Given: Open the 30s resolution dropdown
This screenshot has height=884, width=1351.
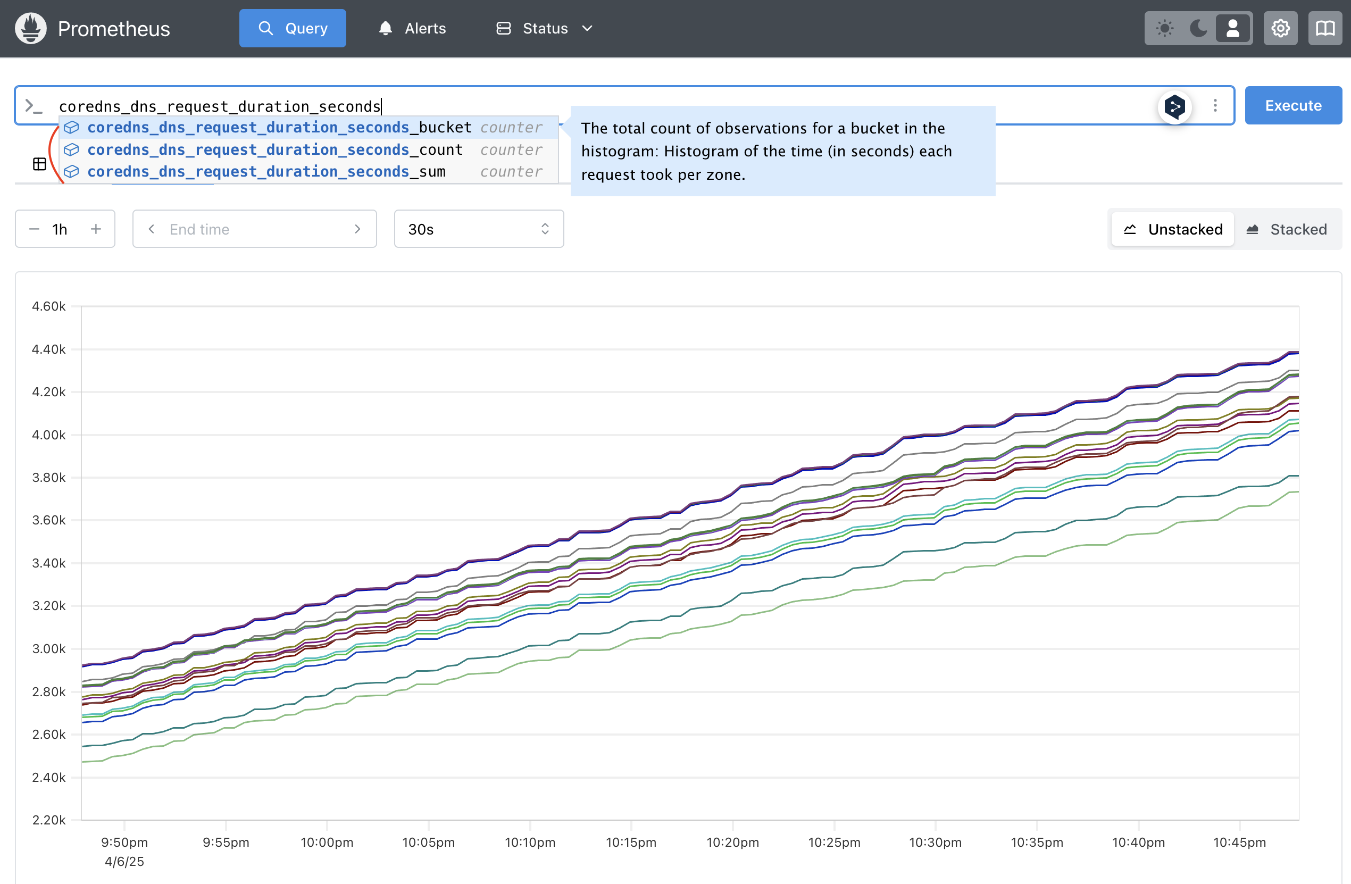Looking at the screenshot, I should click(479, 229).
